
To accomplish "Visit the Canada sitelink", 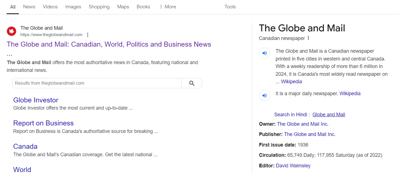I will pos(25,146).
